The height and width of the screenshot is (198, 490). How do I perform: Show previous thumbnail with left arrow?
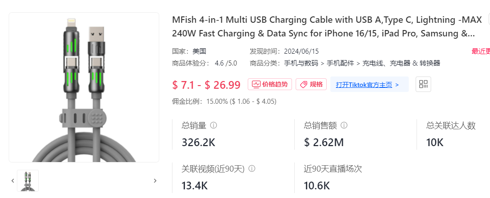13,181
